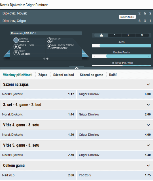The height and width of the screenshot is (181, 153).
Task: Click the Aces comparison bar
Action: pyautogui.click(x=122, y=46)
